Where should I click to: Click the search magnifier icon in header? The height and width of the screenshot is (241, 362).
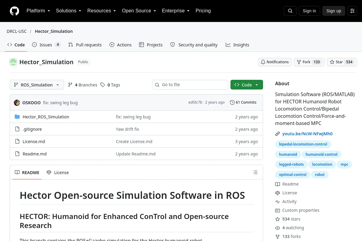(x=290, y=11)
